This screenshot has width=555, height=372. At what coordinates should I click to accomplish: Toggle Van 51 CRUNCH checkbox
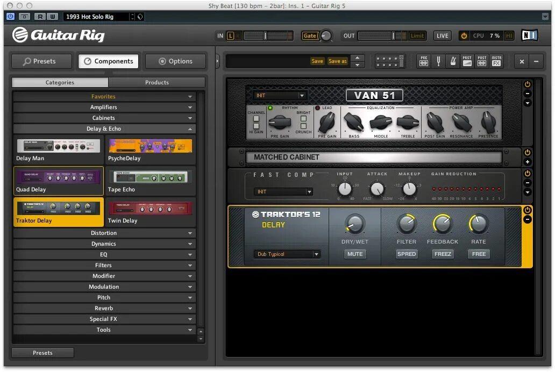pyautogui.click(x=303, y=126)
